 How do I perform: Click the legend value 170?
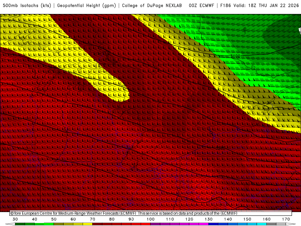point(286,219)
